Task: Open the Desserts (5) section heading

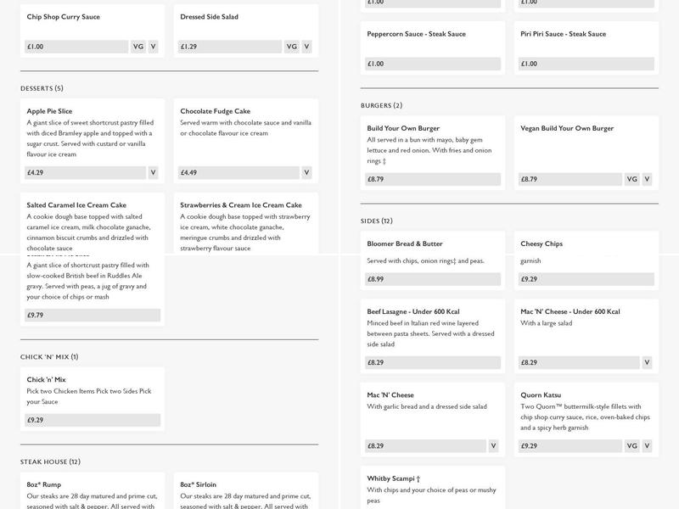Action: coord(42,88)
